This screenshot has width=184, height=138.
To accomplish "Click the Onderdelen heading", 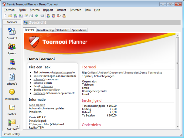I will coord(91,125).
